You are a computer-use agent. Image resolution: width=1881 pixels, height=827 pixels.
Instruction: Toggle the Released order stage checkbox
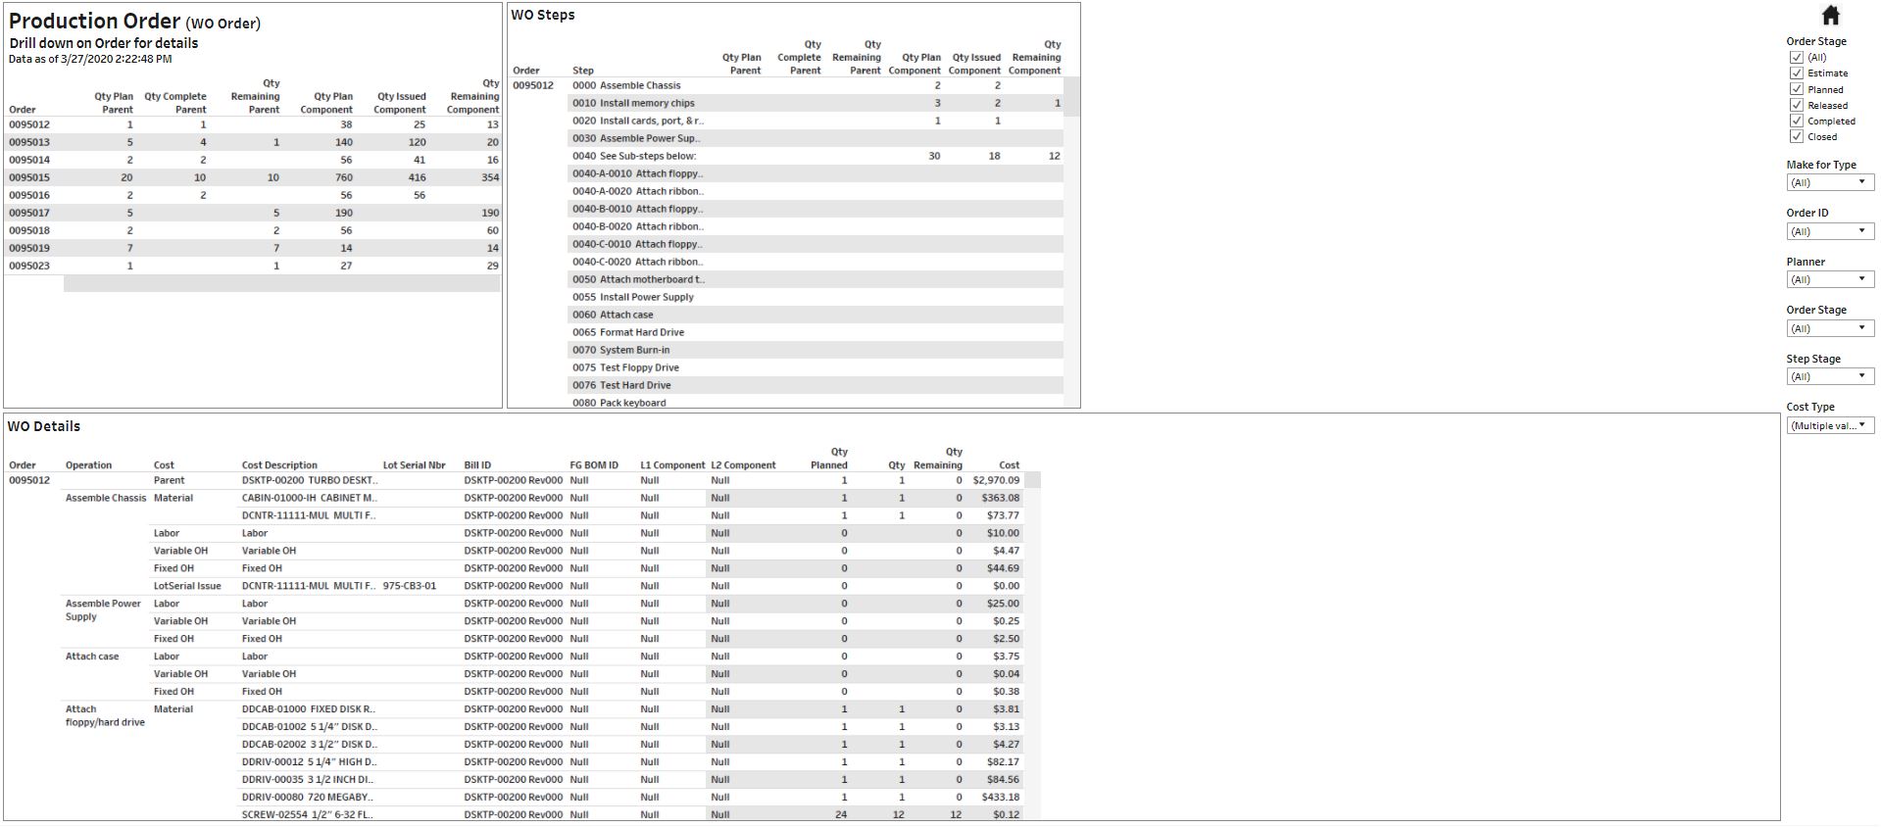(1797, 105)
